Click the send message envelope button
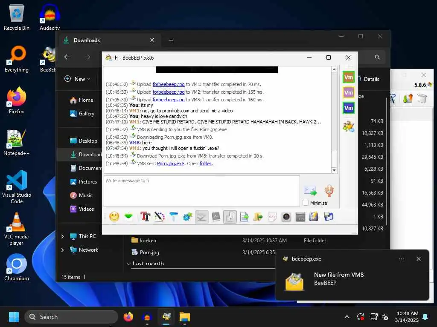The height and width of the screenshot is (327, 437). pos(310,191)
